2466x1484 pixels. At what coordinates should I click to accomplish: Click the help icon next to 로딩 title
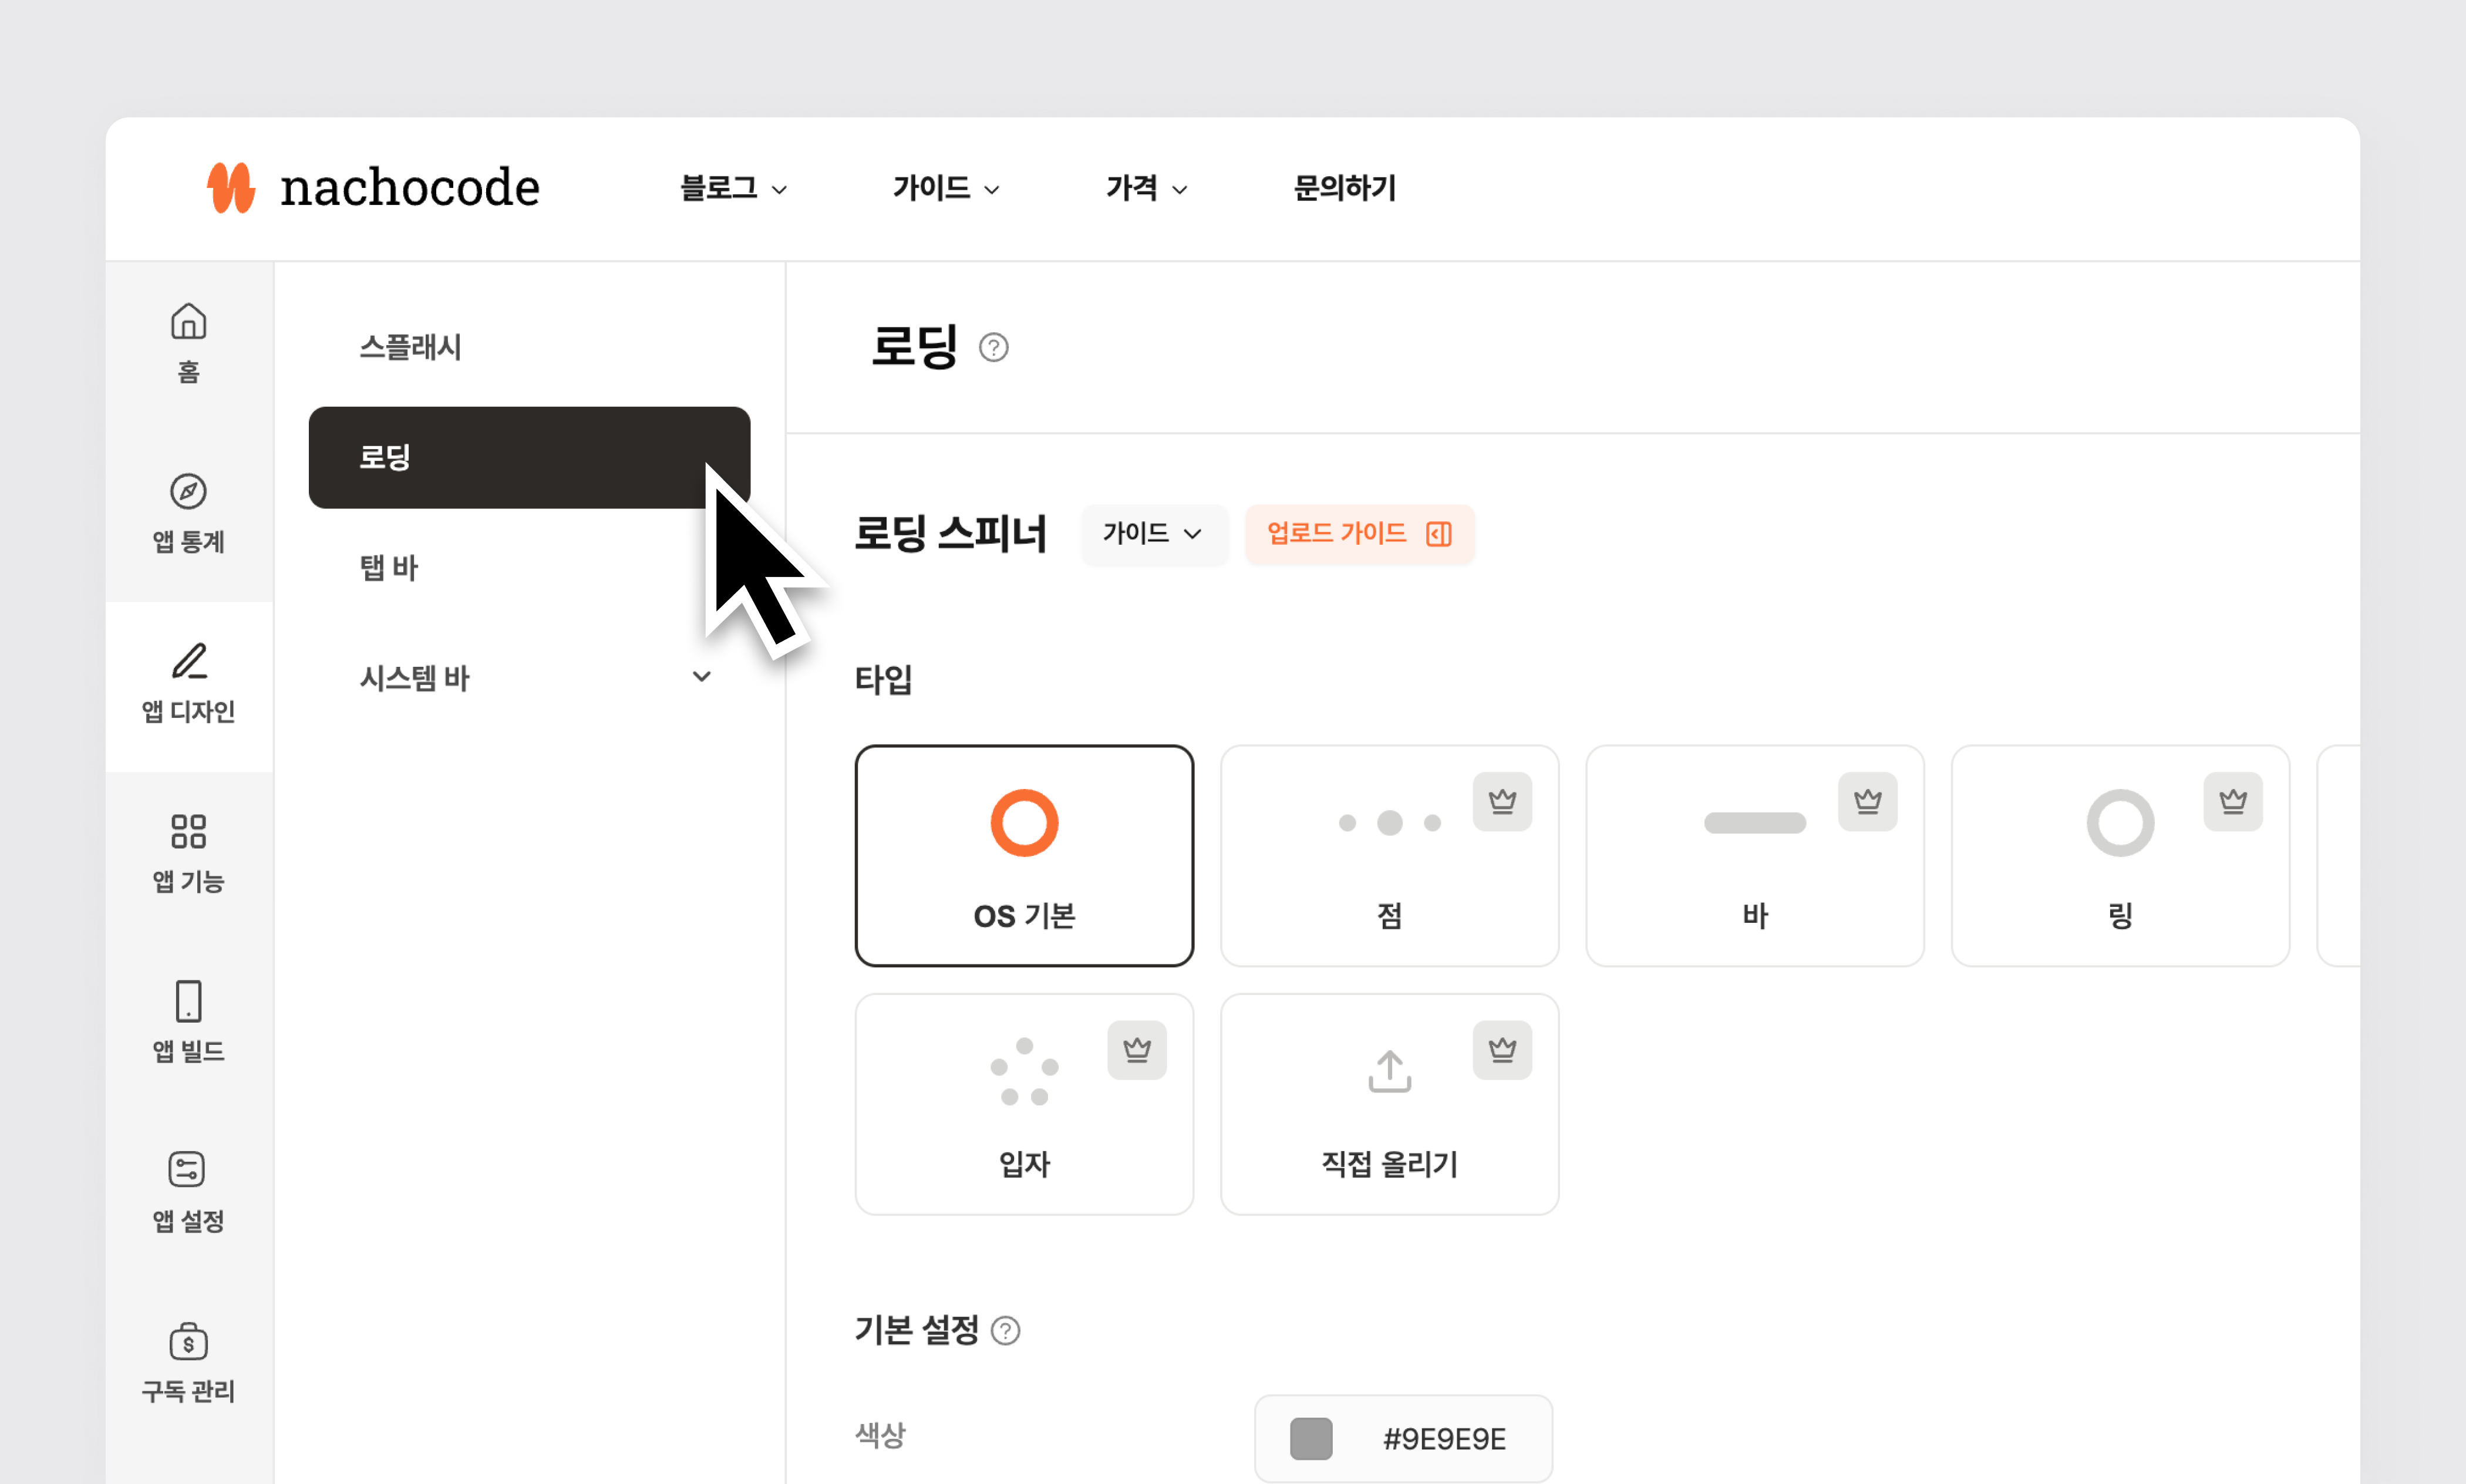coord(993,347)
